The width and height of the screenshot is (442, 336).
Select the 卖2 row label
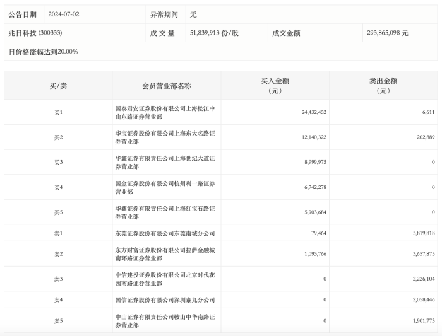pyautogui.click(x=58, y=254)
